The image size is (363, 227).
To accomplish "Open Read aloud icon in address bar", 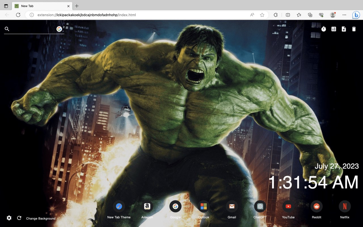I will [252, 15].
